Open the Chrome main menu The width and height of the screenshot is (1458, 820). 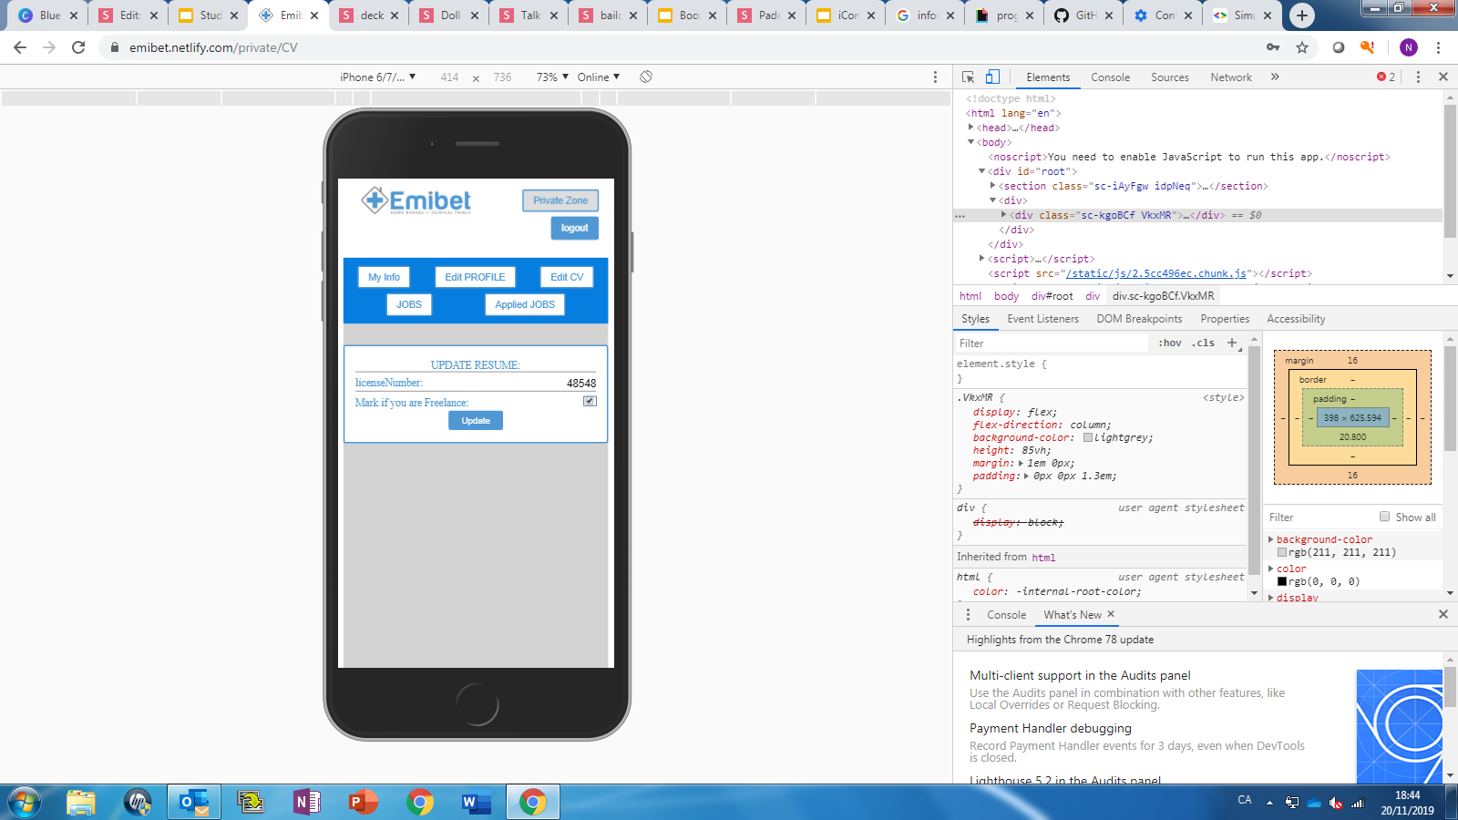1438,47
